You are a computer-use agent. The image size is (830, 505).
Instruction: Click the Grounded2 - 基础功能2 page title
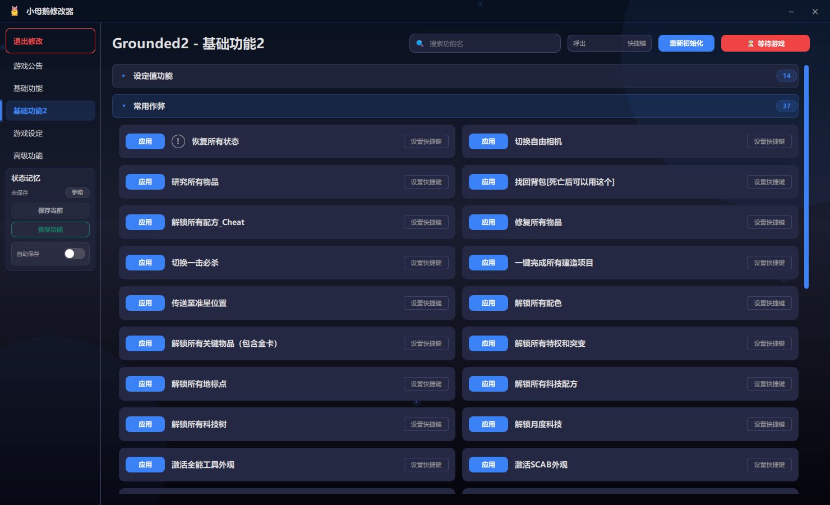(x=188, y=43)
